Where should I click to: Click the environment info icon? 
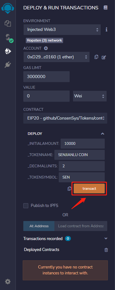[x=106, y=30]
